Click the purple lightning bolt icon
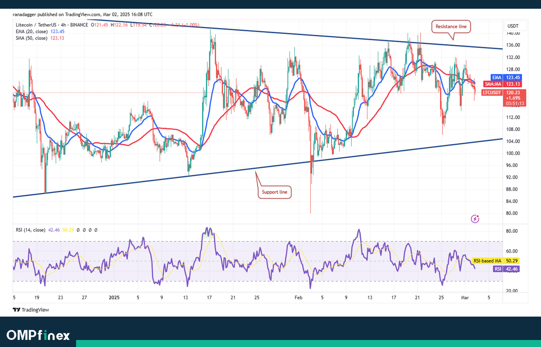541x347 pixels. [475, 219]
